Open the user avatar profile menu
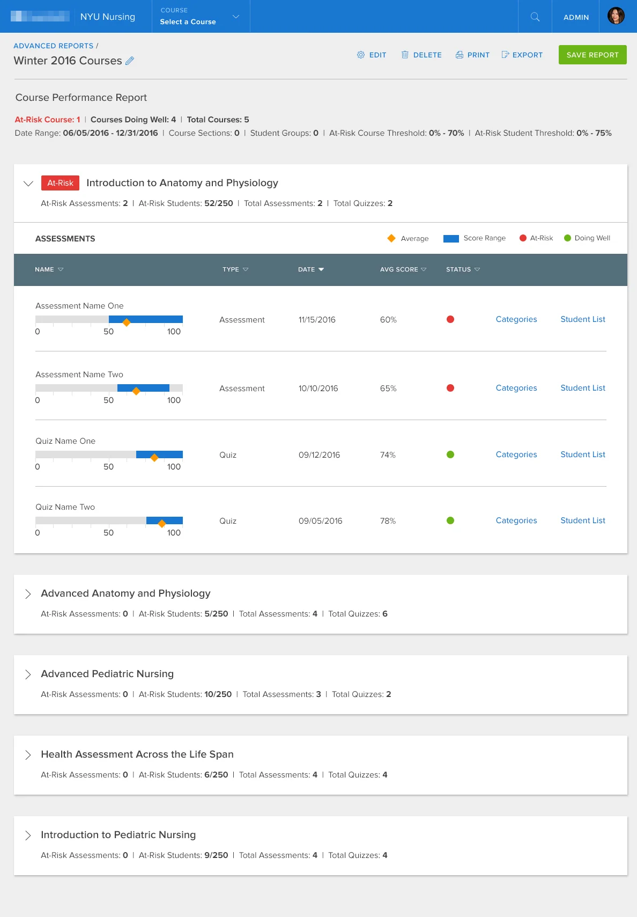 tap(616, 16)
